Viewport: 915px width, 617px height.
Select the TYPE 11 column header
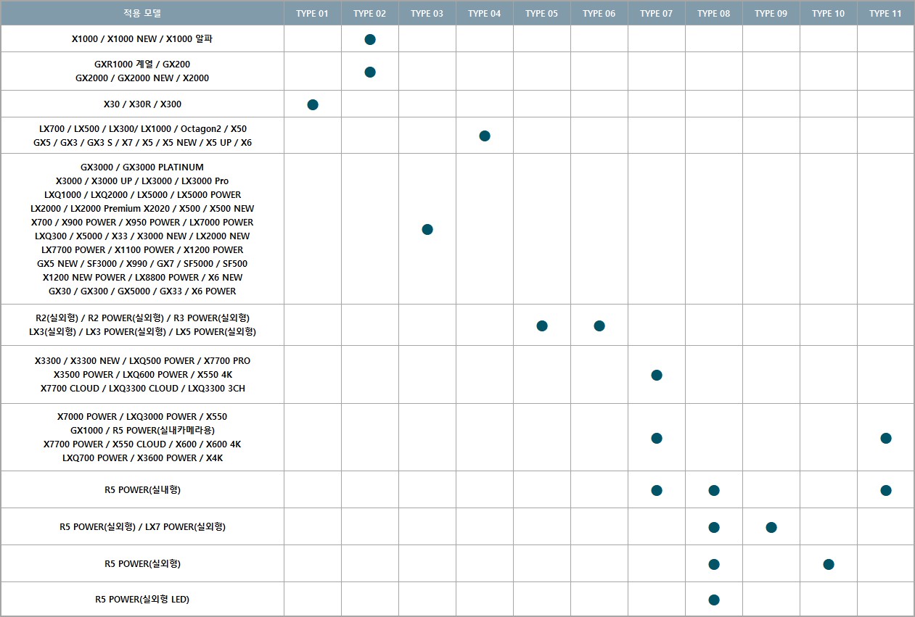(886, 13)
